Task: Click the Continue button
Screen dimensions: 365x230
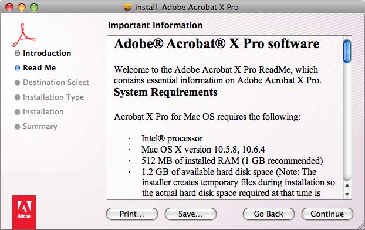Action: tap(327, 214)
